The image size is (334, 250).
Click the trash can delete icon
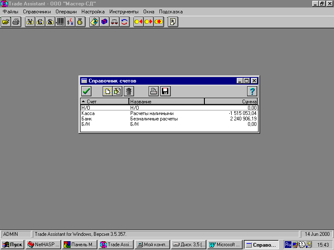click(x=129, y=91)
